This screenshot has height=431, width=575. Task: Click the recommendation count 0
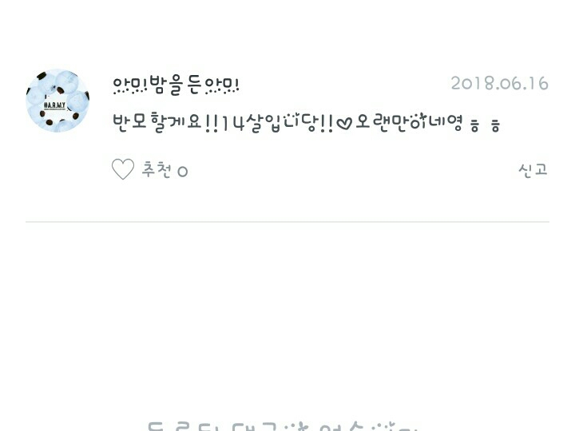click(x=183, y=172)
